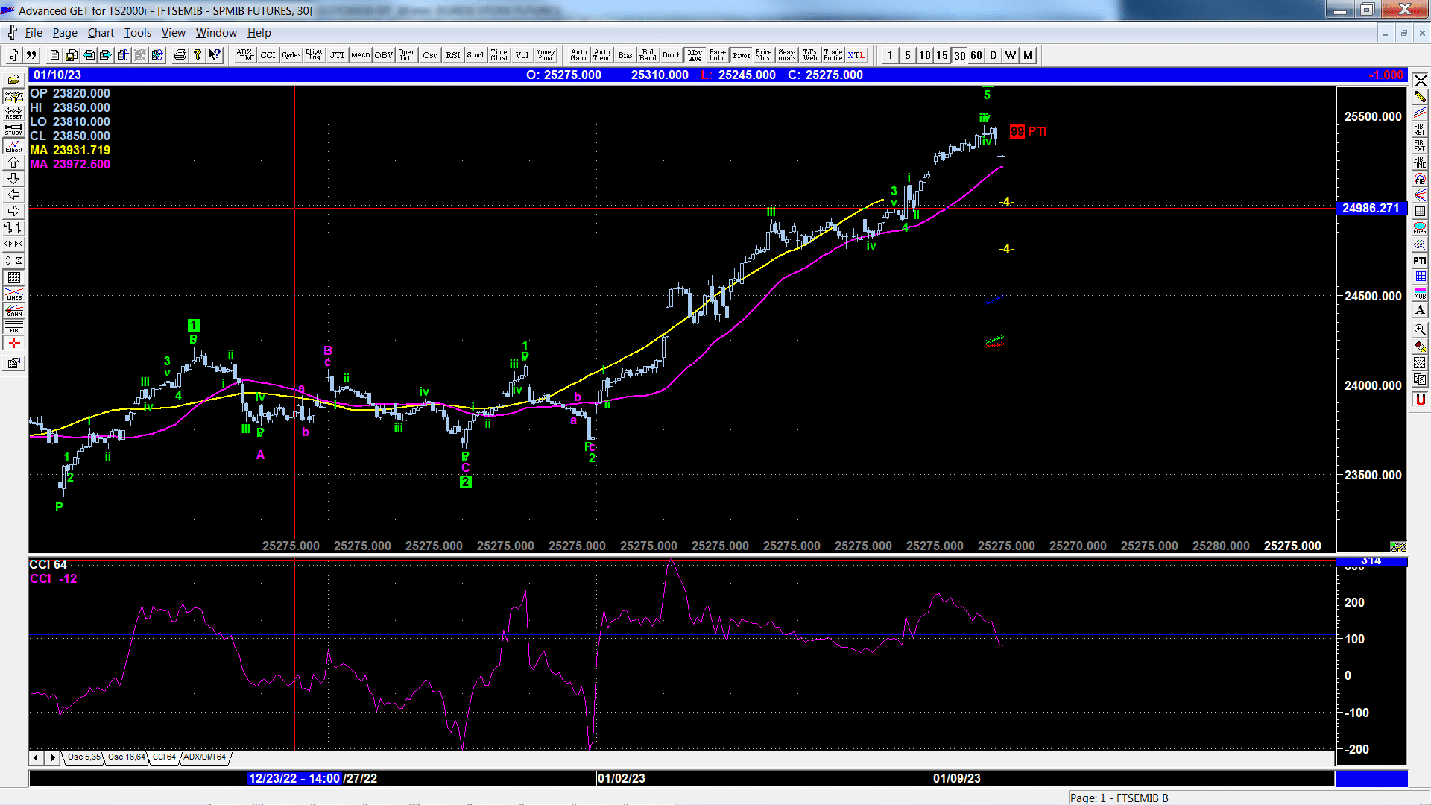Toggle the MACD study button
The image size is (1431, 805).
tap(361, 55)
